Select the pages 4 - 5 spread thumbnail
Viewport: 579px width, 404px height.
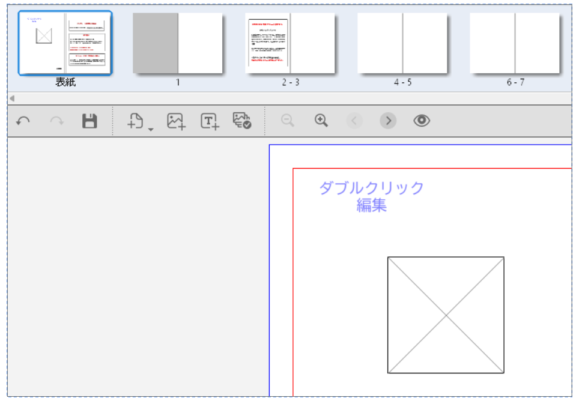pos(402,43)
